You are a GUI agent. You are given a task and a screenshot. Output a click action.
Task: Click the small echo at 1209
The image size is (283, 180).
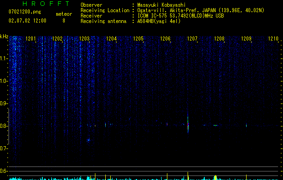pos(247,125)
